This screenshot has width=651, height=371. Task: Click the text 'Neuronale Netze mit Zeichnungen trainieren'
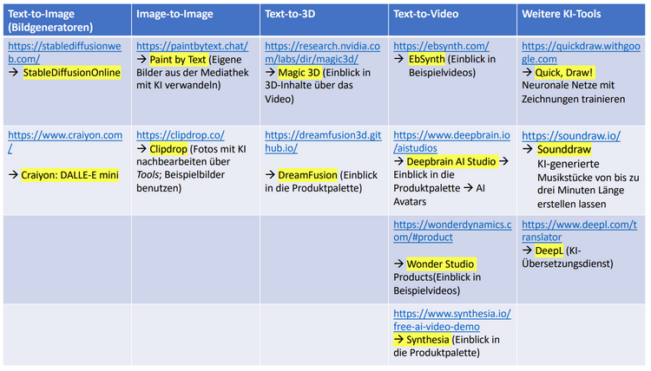pyautogui.click(x=574, y=92)
